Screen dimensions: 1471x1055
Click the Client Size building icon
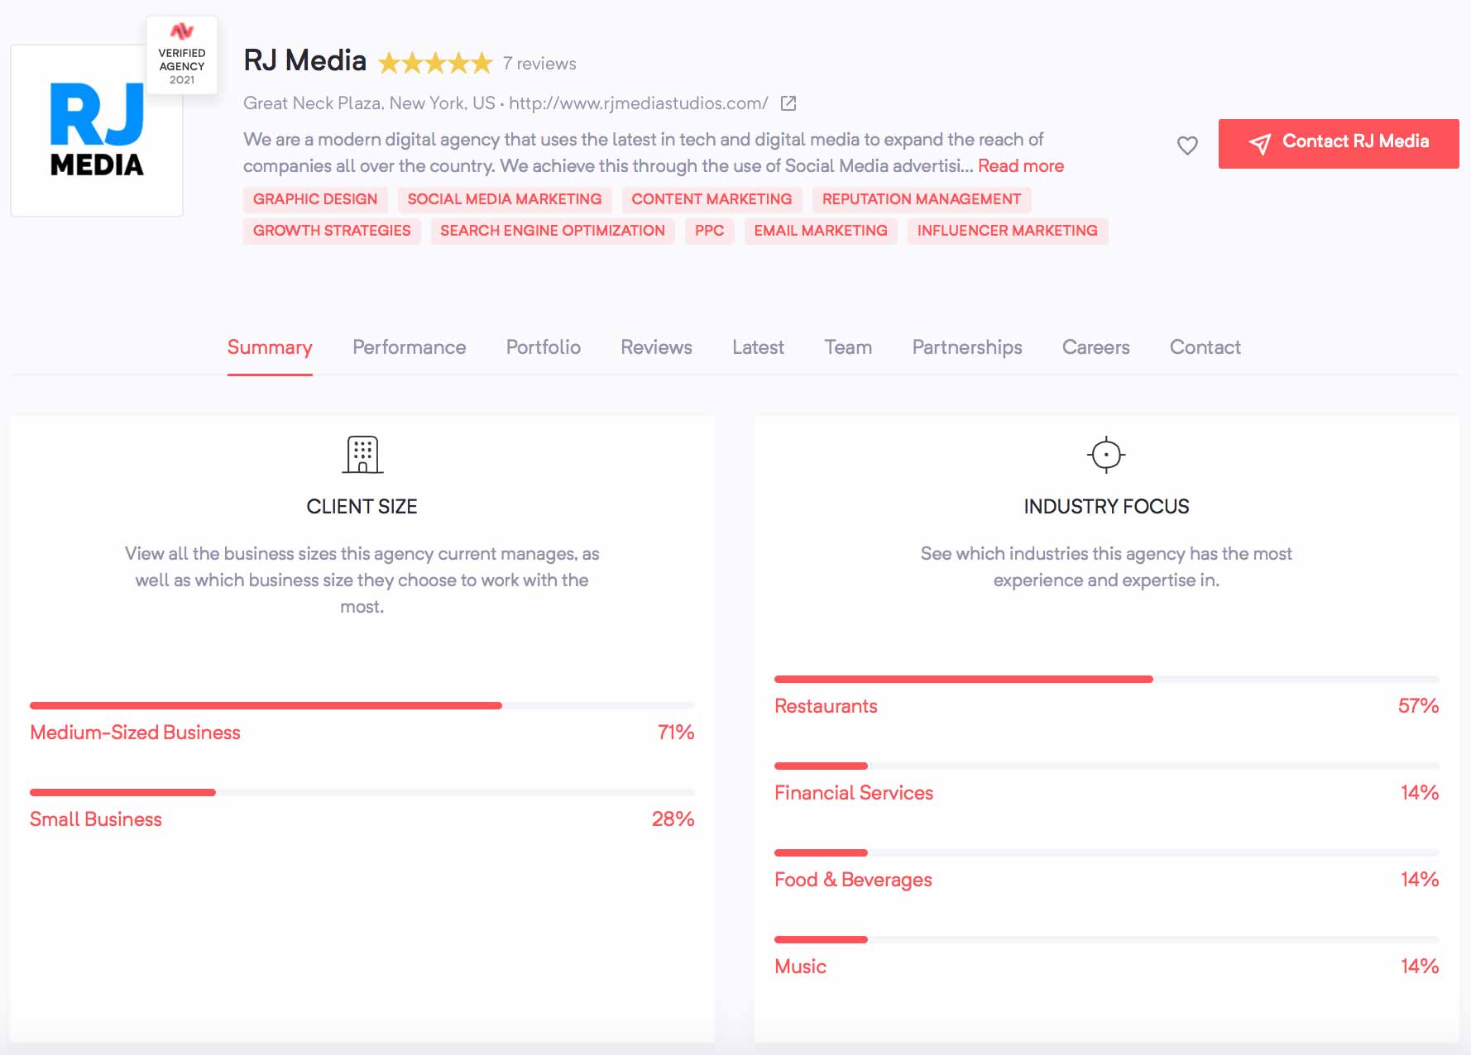click(x=362, y=454)
